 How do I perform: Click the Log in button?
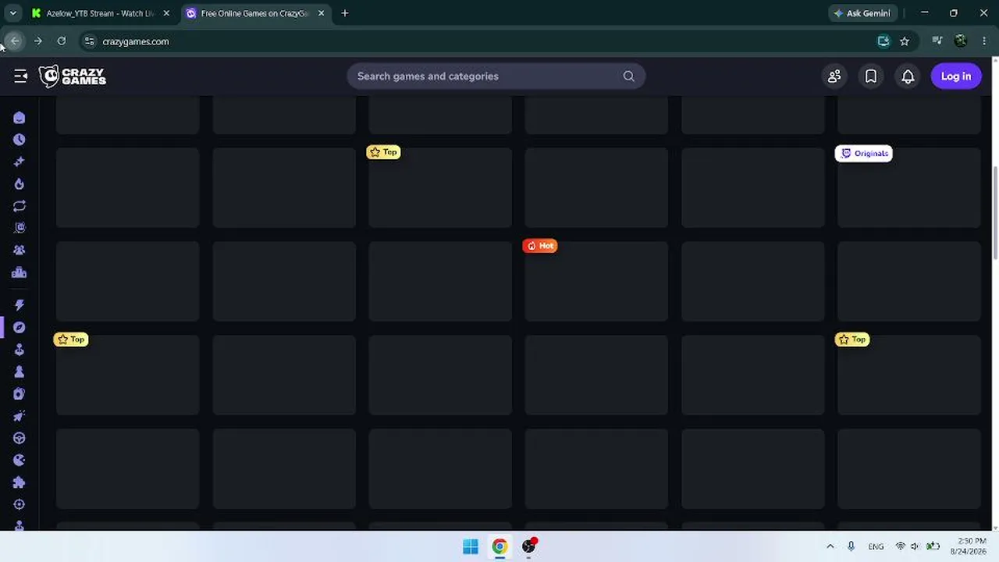pos(956,76)
